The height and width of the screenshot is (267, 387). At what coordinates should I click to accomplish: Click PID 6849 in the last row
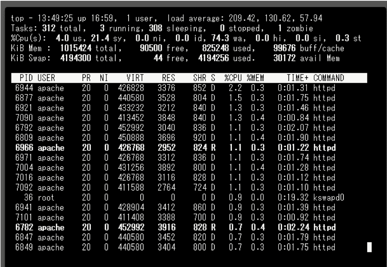pos(24,247)
